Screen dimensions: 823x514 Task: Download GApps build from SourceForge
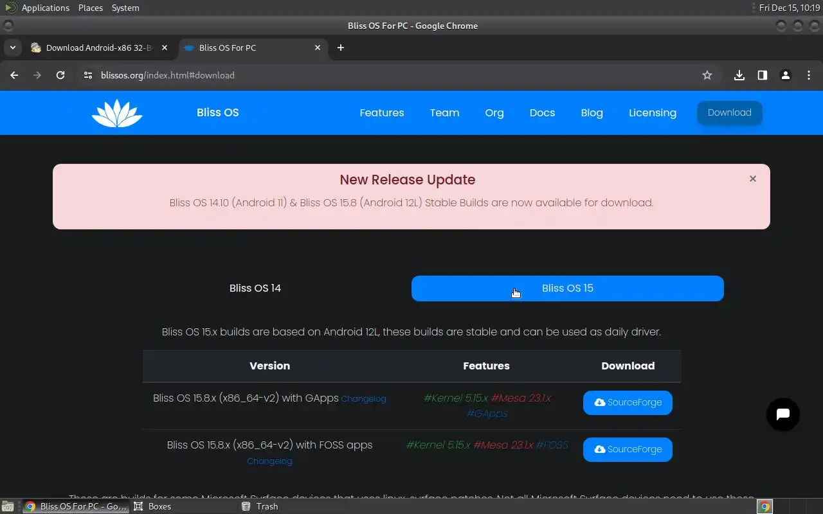(x=628, y=402)
